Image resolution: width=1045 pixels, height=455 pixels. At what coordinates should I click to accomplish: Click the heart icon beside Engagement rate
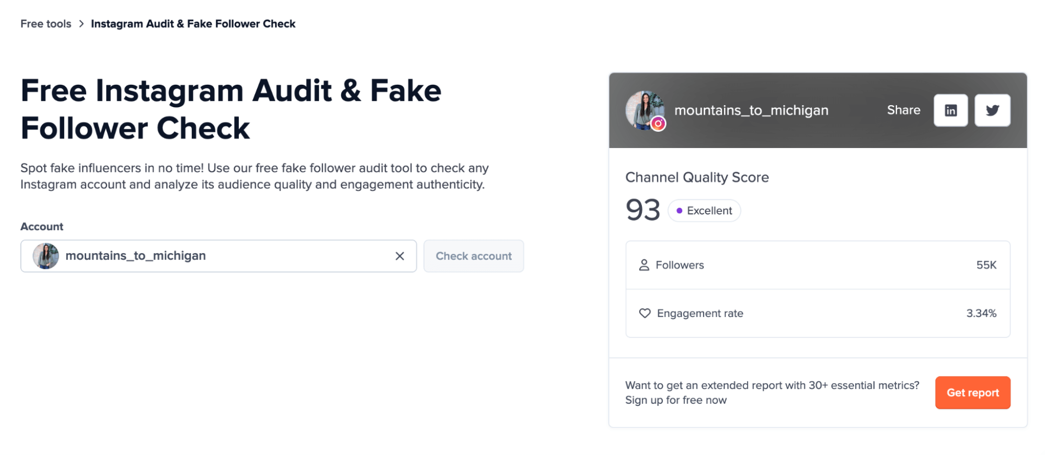[645, 313]
